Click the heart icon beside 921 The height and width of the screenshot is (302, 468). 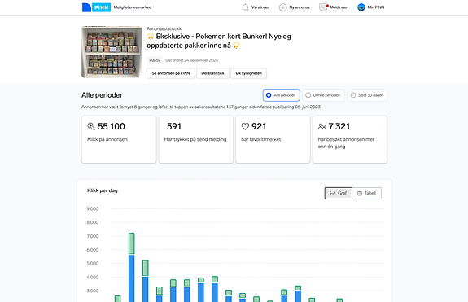245,126
